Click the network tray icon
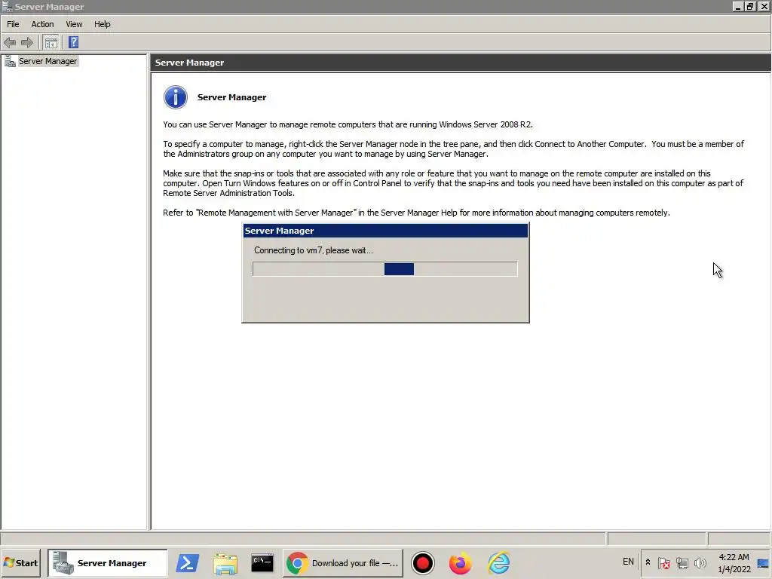This screenshot has width=772, height=579. pyautogui.click(x=682, y=562)
